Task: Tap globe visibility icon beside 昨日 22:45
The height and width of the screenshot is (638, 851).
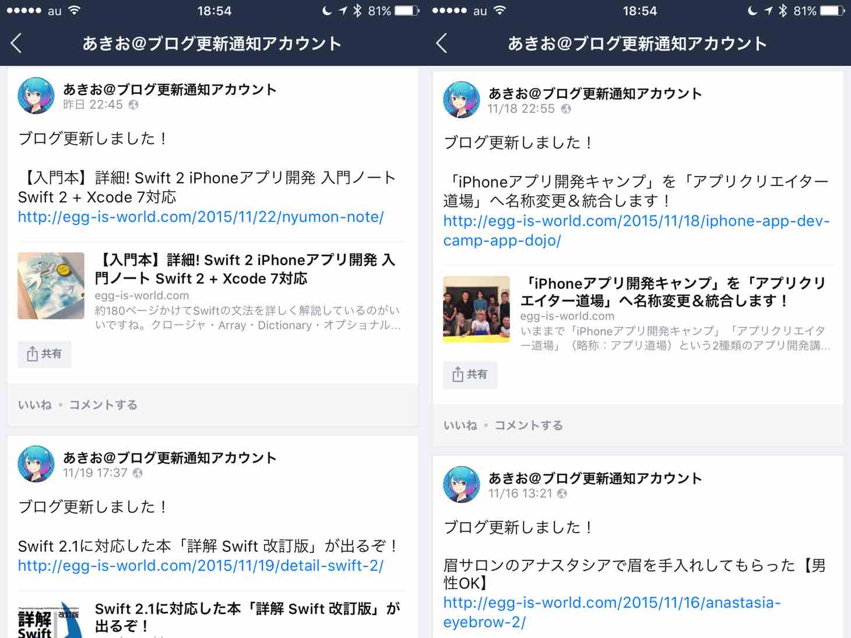Action: [133, 105]
